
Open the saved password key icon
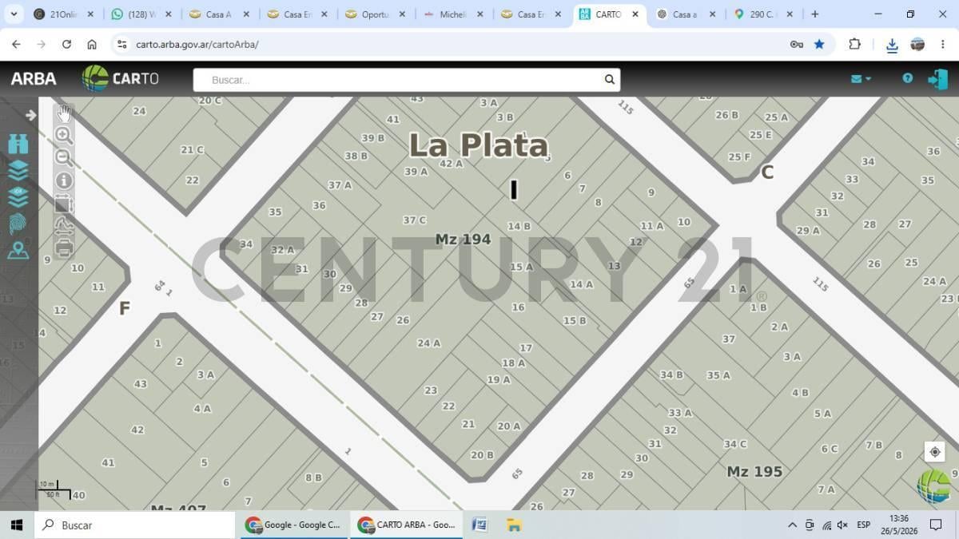pos(796,45)
